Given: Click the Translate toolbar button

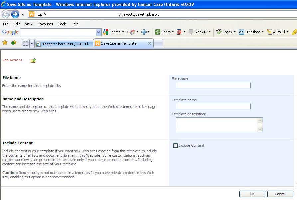Looking at the screenshot, I should (250, 32).
